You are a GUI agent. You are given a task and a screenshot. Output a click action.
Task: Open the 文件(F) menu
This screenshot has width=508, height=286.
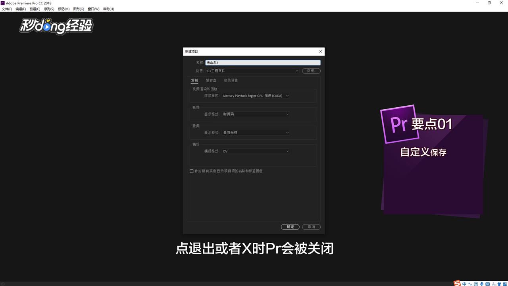(x=7, y=9)
